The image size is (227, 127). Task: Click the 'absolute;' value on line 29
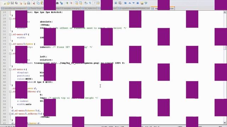(46, 22)
